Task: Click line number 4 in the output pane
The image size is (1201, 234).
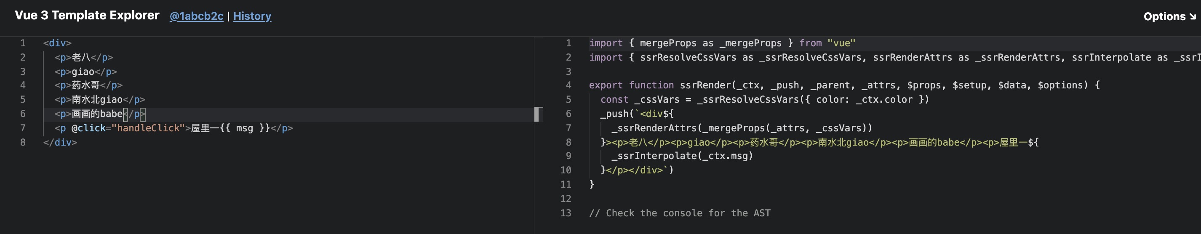Action: pyautogui.click(x=568, y=85)
